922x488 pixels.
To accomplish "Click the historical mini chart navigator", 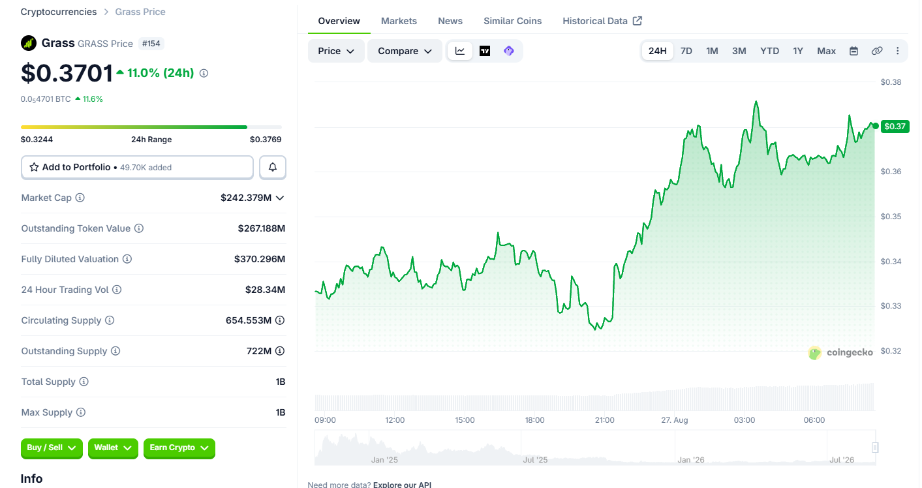I will [x=594, y=448].
